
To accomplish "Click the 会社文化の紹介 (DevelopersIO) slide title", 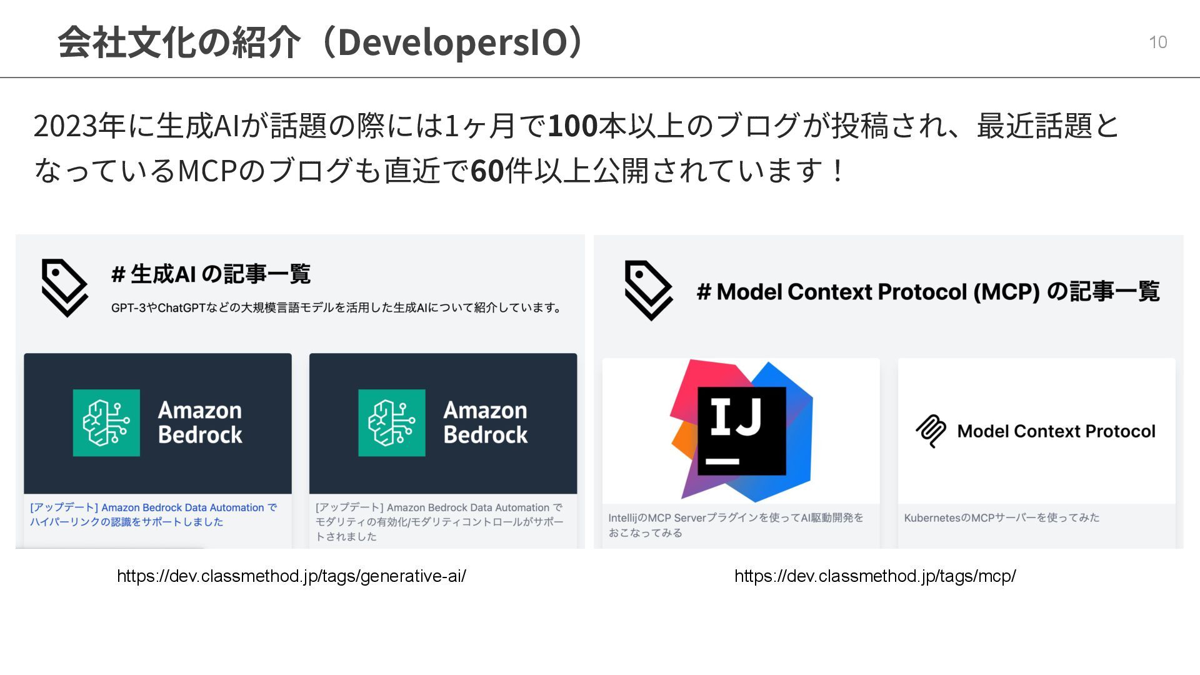I will pyautogui.click(x=324, y=42).
